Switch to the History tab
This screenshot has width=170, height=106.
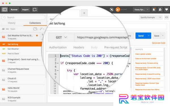(x=12, y=23)
